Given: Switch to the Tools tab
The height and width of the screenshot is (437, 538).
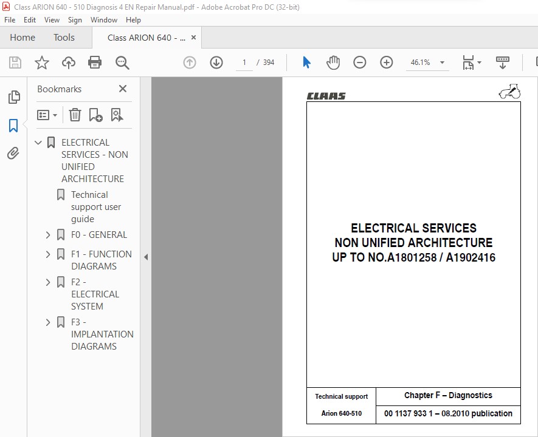Looking at the screenshot, I should tap(64, 38).
